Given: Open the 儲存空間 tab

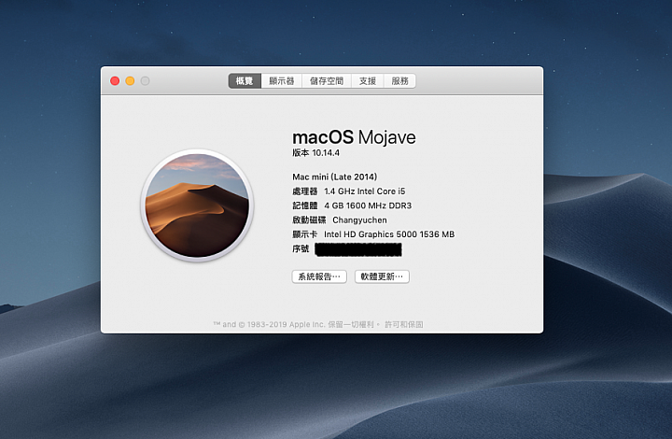Looking at the screenshot, I should point(327,81).
